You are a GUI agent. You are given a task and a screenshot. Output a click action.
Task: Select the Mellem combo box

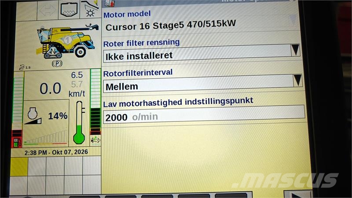[203, 83]
